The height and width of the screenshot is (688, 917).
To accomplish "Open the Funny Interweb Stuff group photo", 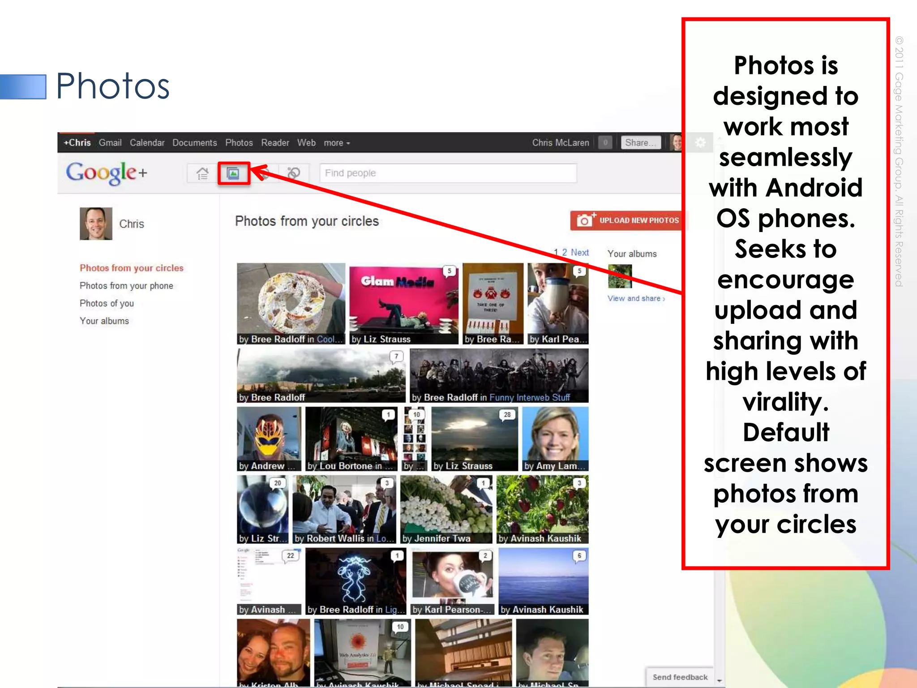I will tap(499, 376).
